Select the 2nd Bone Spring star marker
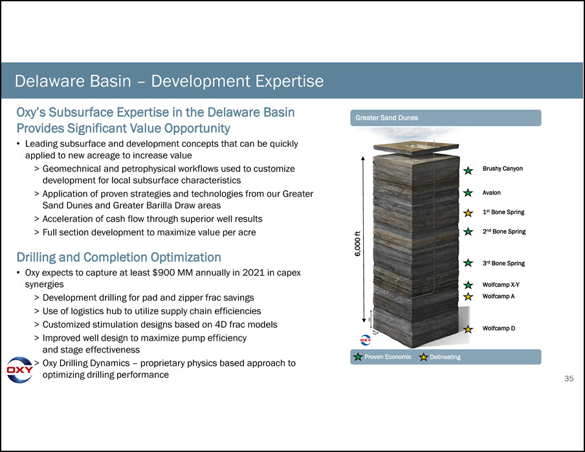The image size is (585, 452). tap(469, 231)
